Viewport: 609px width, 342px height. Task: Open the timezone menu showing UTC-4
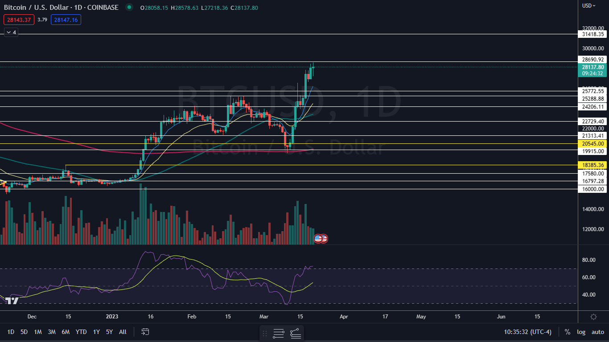tap(541, 332)
